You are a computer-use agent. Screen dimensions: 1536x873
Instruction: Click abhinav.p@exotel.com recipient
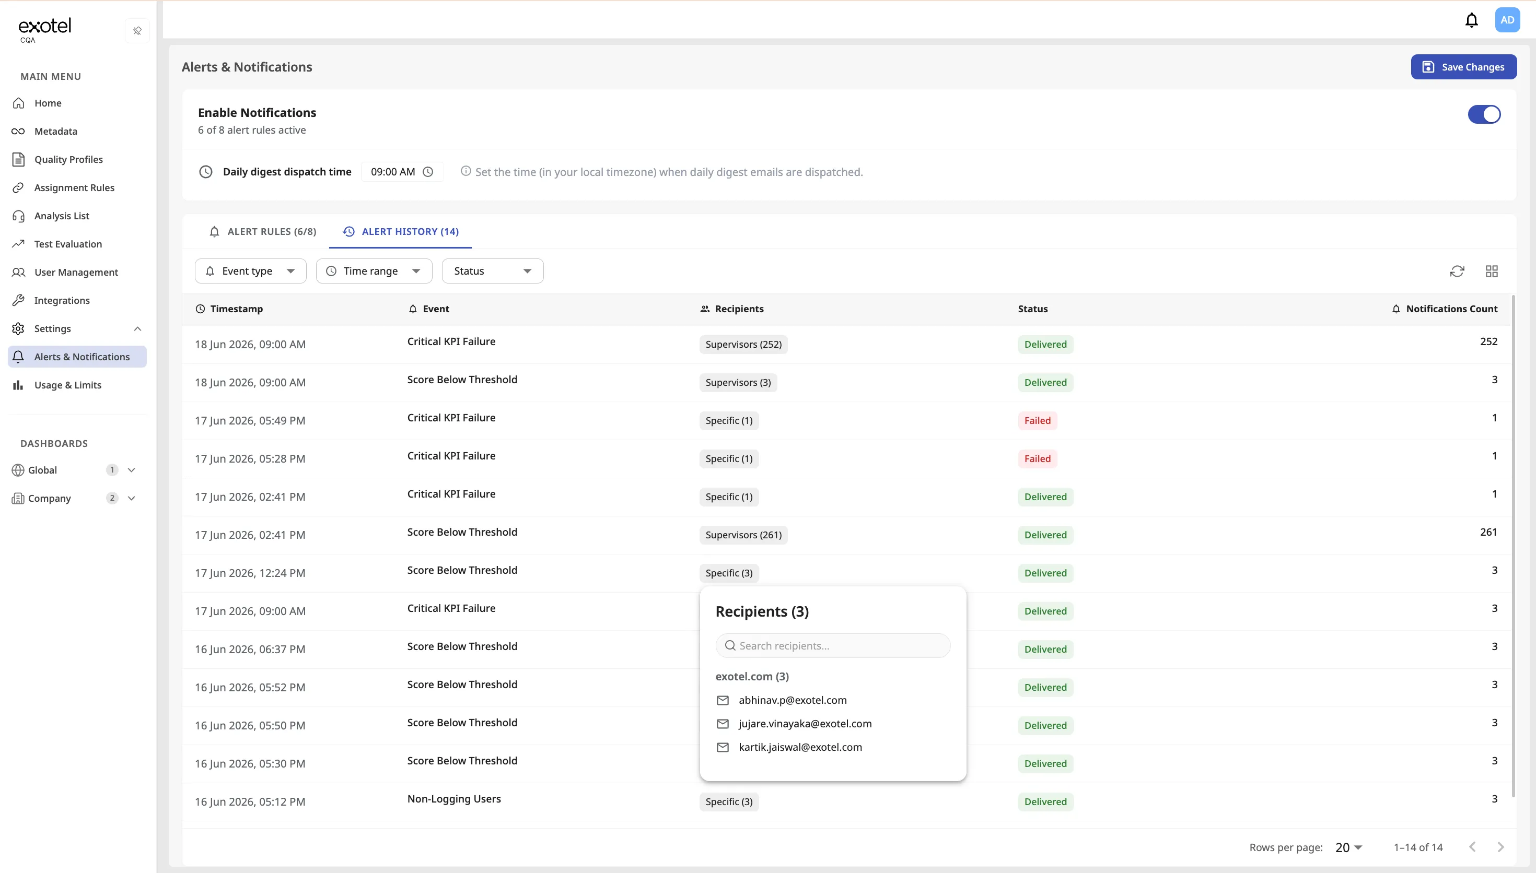(792, 700)
